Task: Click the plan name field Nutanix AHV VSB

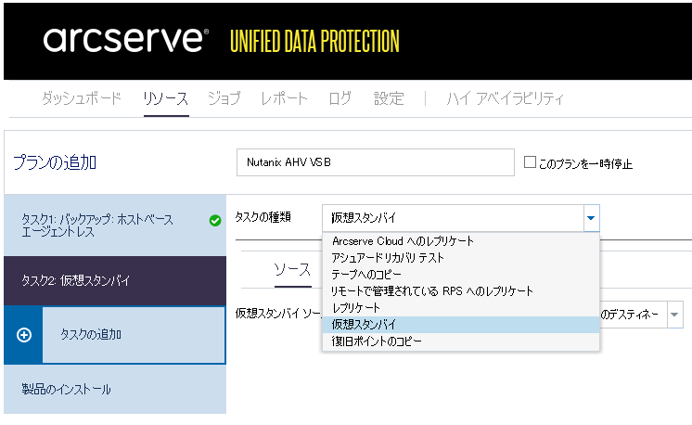Action: 375,162
